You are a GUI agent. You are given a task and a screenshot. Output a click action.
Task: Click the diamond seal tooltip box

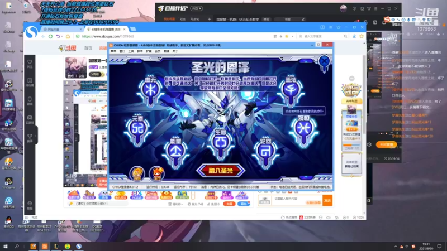tap(304, 111)
